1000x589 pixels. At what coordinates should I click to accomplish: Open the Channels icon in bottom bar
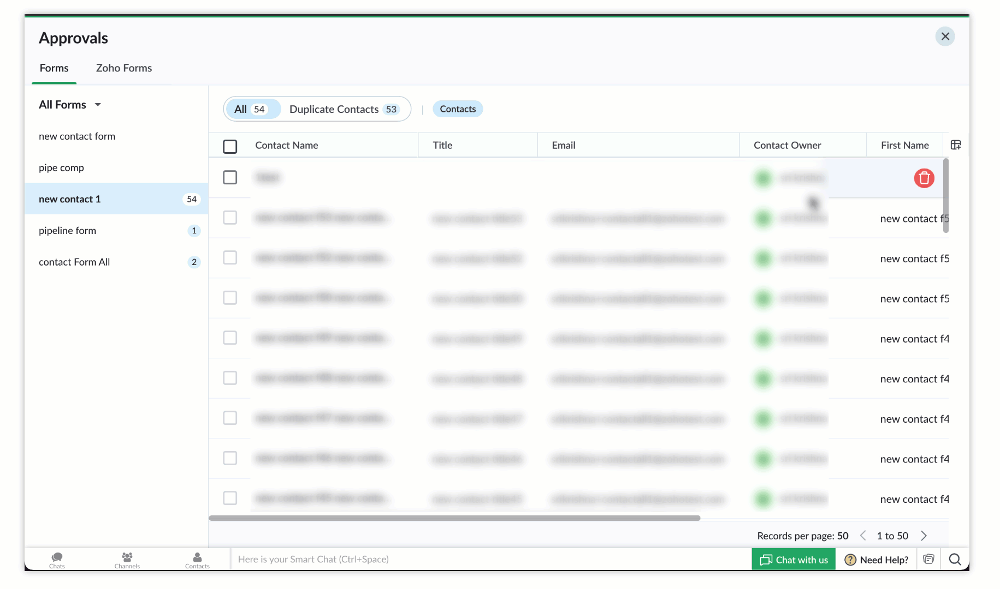(x=127, y=559)
